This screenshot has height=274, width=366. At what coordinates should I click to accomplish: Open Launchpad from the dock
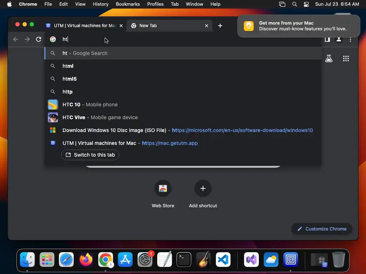(x=47, y=259)
